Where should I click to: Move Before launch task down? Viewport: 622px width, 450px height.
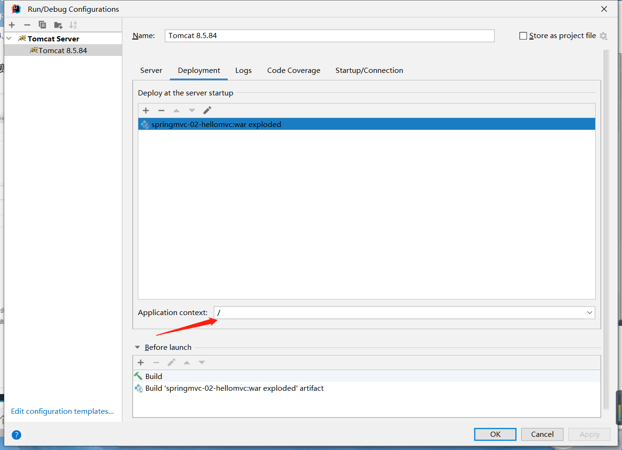[202, 363]
